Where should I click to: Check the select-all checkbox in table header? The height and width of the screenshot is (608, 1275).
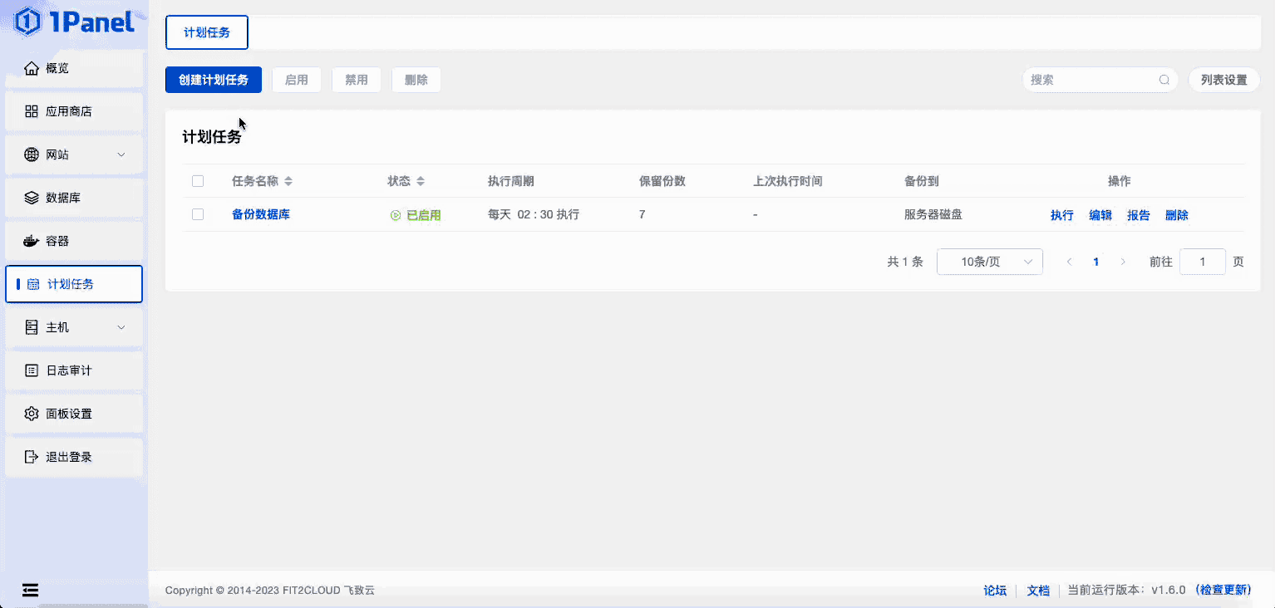197,180
